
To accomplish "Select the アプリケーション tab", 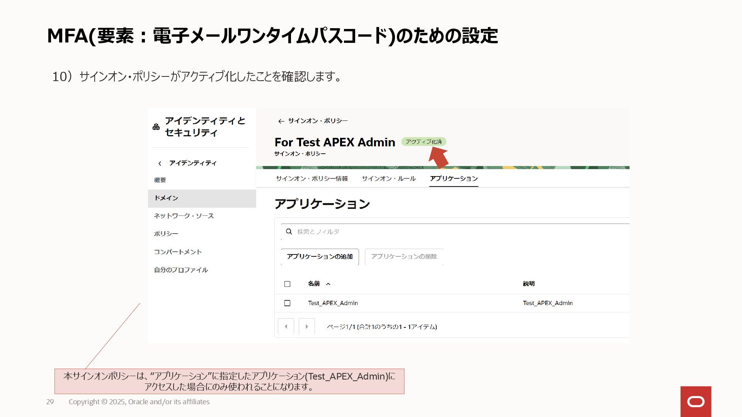I will point(454,179).
